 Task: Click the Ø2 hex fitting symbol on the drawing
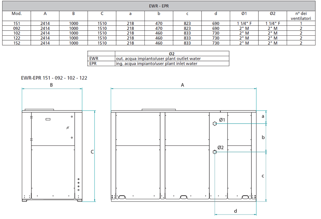coord(215,151)
